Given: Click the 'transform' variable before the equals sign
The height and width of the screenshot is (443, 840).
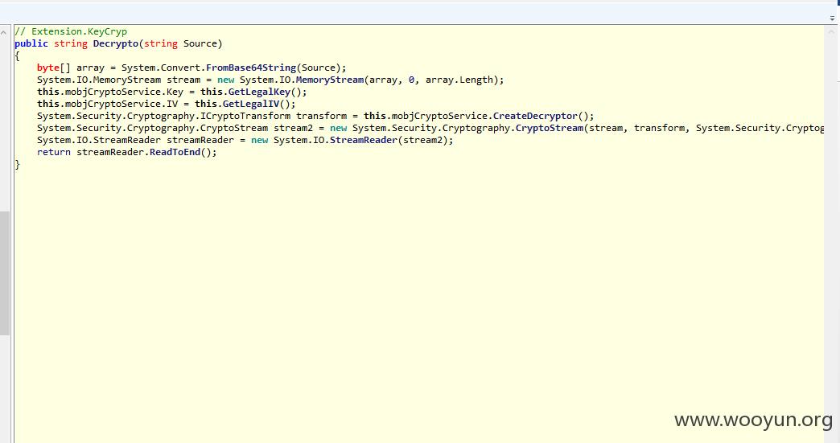Looking at the screenshot, I should [x=321, y=116].
